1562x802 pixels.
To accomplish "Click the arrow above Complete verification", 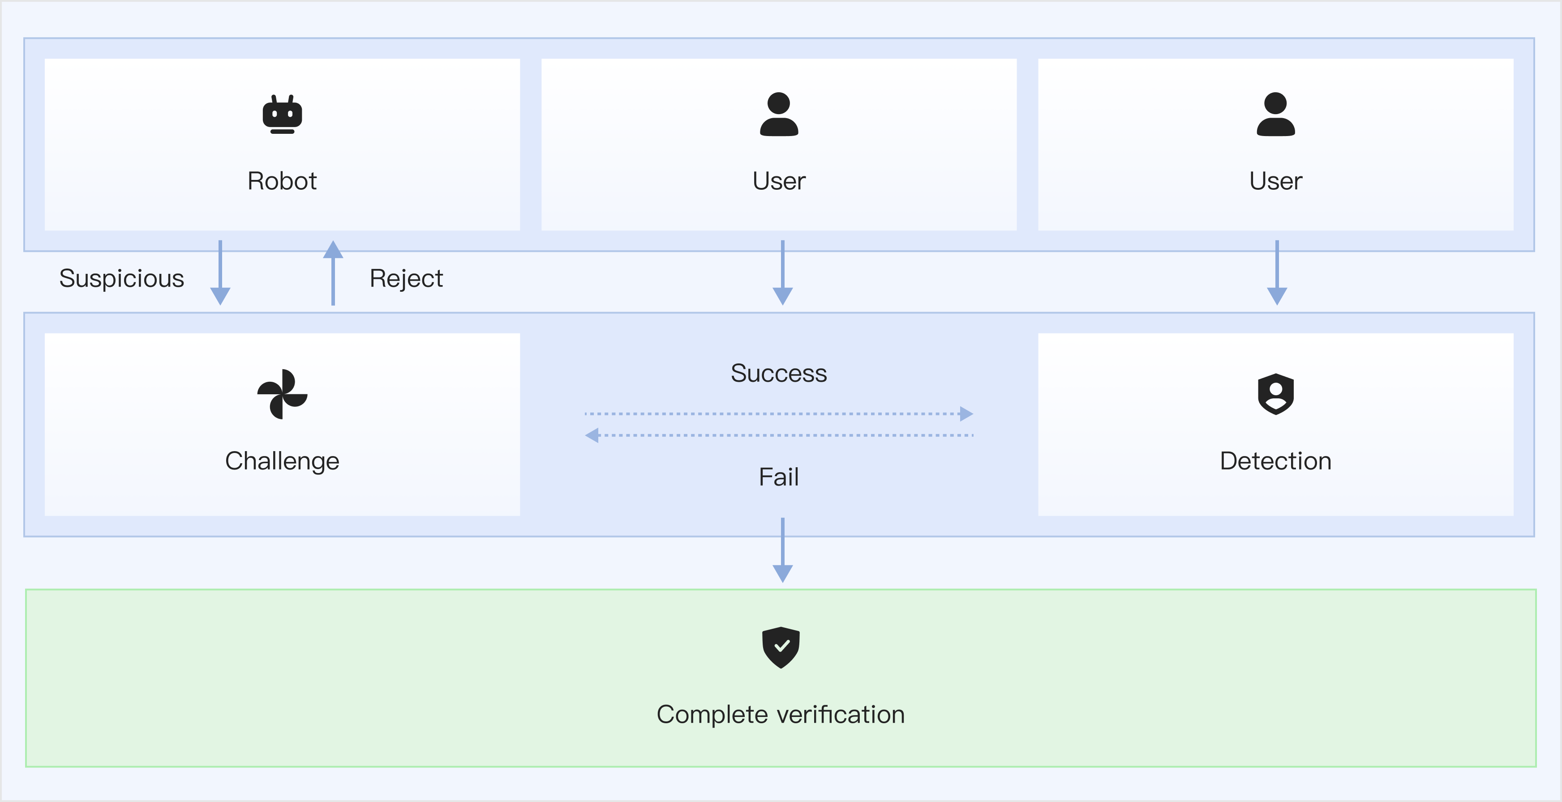I will (x=782, y=550).
